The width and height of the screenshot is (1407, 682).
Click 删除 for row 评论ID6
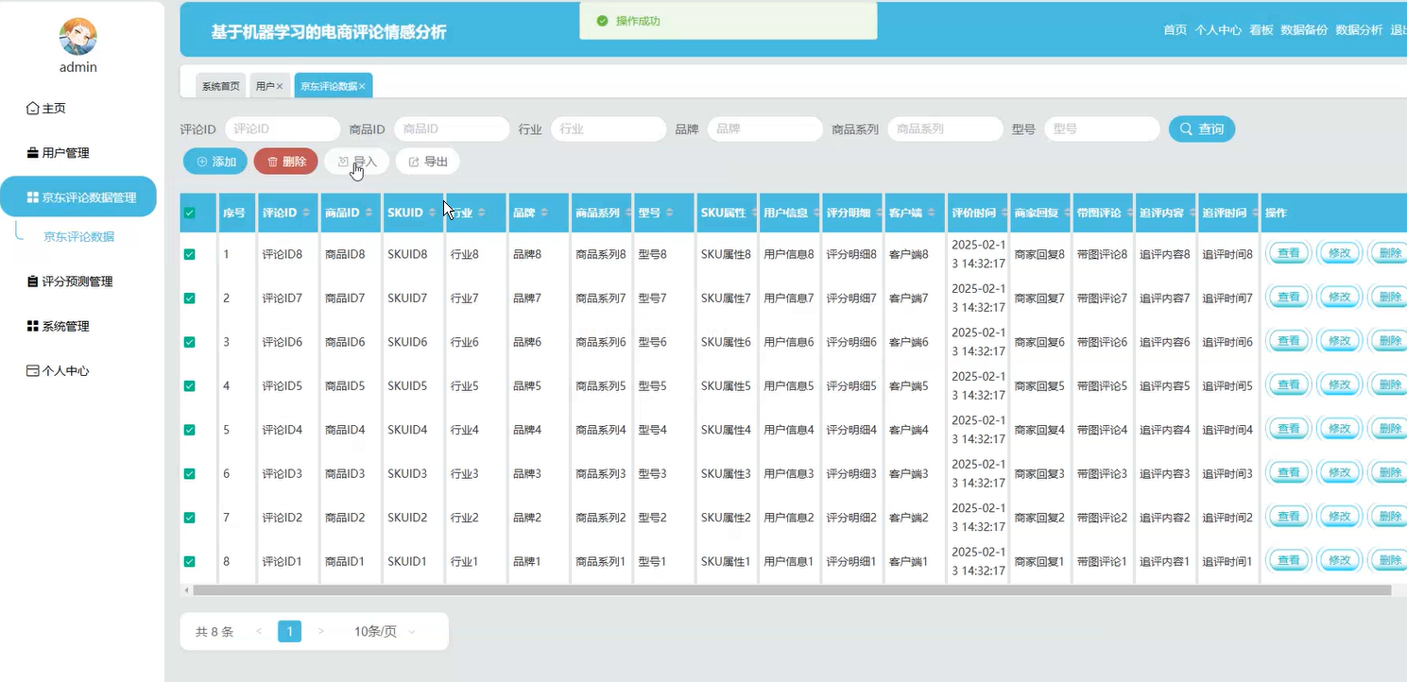tap(1389, 341)
